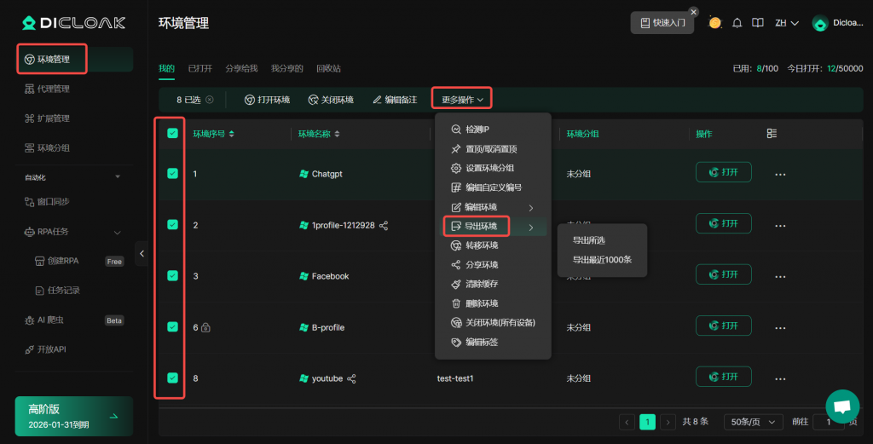Open the ZH language dropdown
Image resolution: width=873 pixels, height=444 pixels.
(785, 23)
